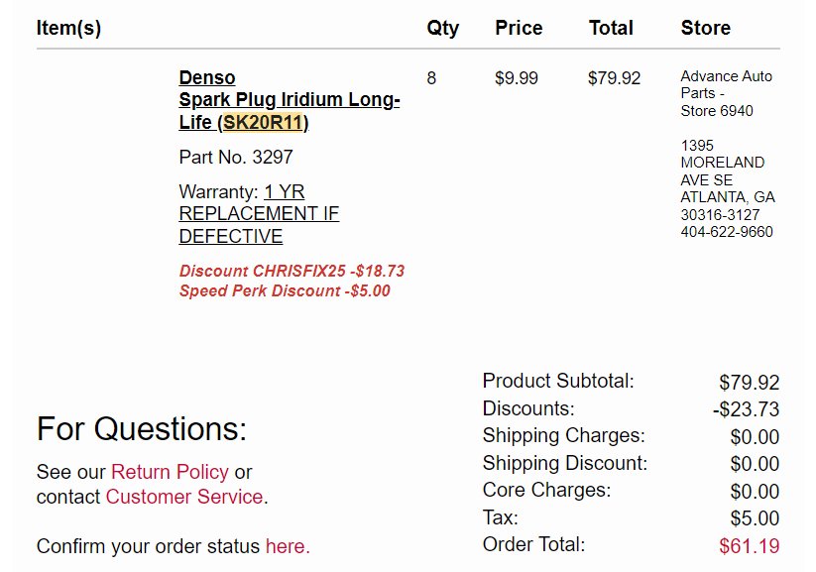
Task: Click the Speed Perk Discount line
Action: pyautogui.click(x=285, y=290)
